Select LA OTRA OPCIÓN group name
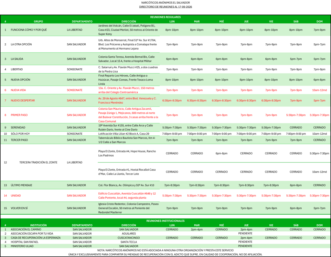Screen dimensions: 331x257 21,44
